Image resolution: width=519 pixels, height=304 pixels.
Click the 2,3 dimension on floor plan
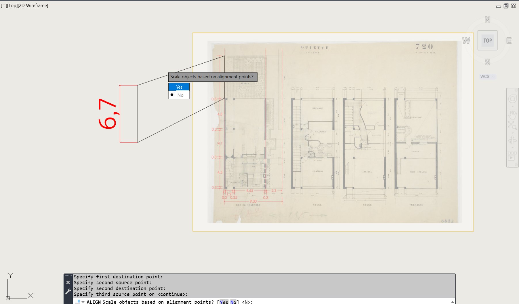(274, 191)
